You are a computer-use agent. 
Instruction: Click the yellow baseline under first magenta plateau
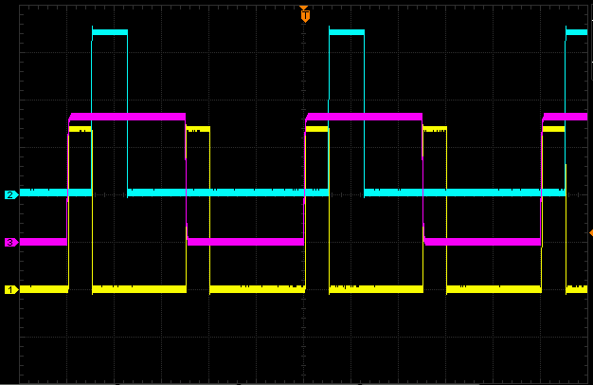(138, 288)
